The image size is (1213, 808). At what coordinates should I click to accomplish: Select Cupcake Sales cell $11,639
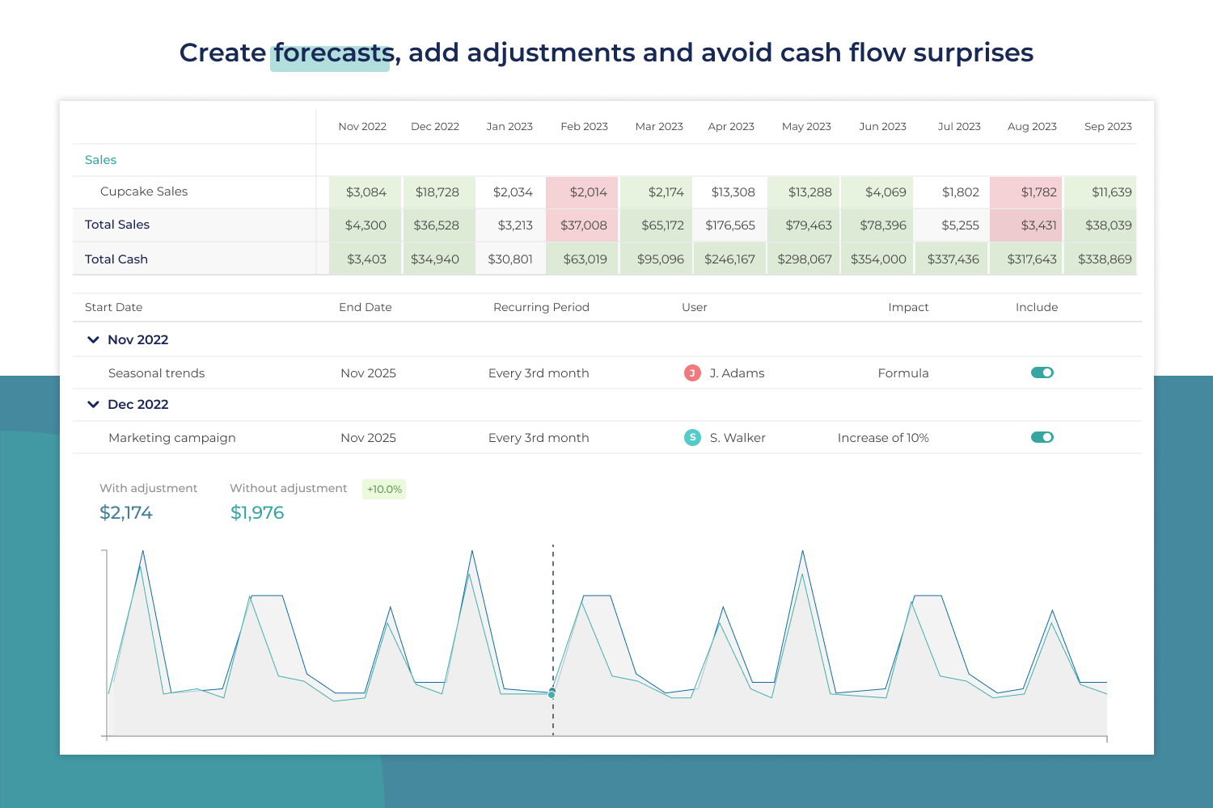pos(1101,192)
